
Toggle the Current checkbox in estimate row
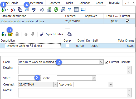pos(127,21)
